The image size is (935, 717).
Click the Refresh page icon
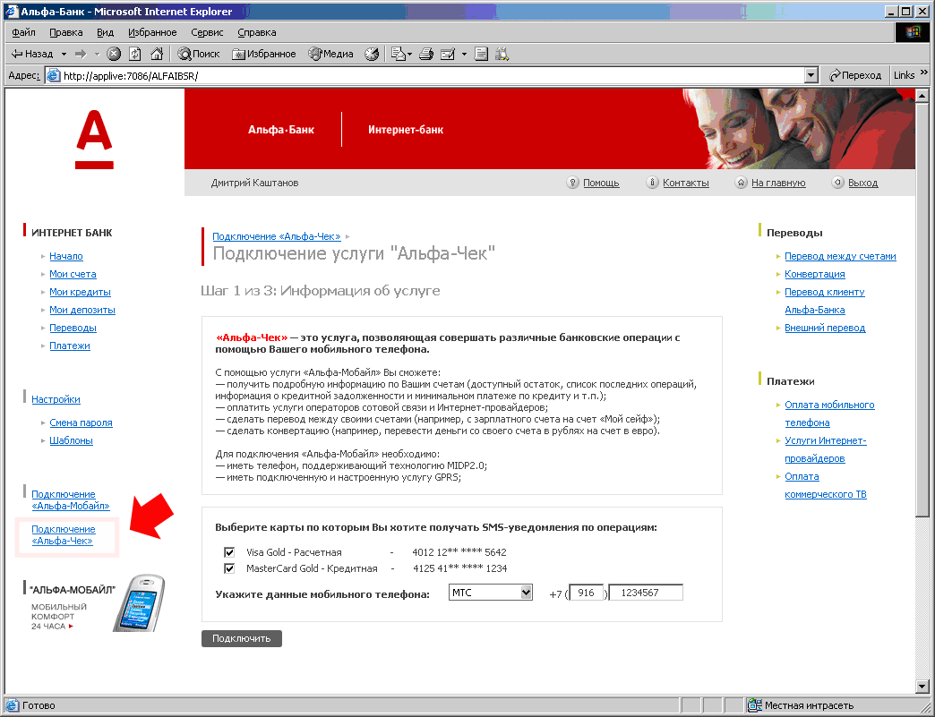135,54
